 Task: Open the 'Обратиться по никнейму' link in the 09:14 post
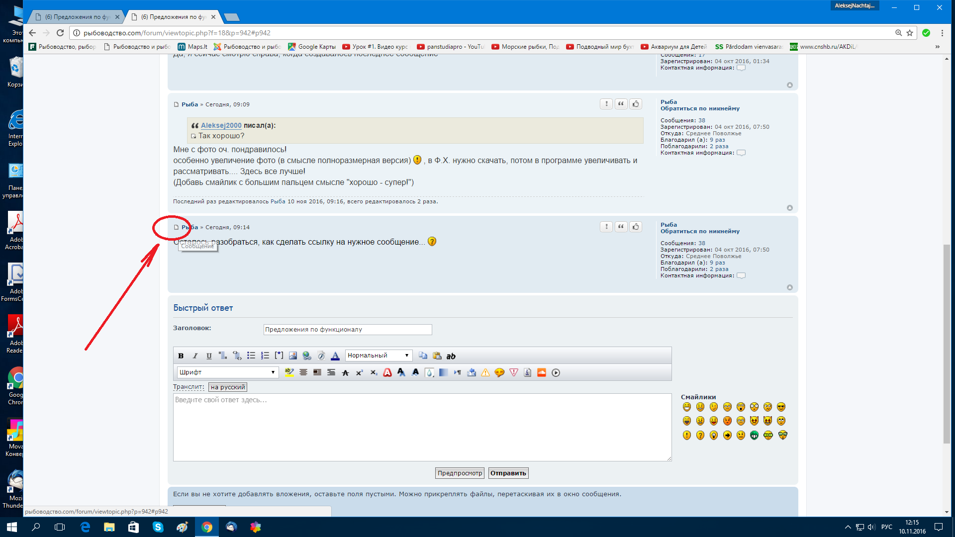[700, 231]
